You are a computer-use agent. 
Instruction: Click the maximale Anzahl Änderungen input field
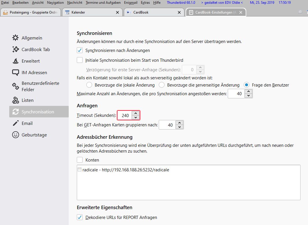click(236, 94)
